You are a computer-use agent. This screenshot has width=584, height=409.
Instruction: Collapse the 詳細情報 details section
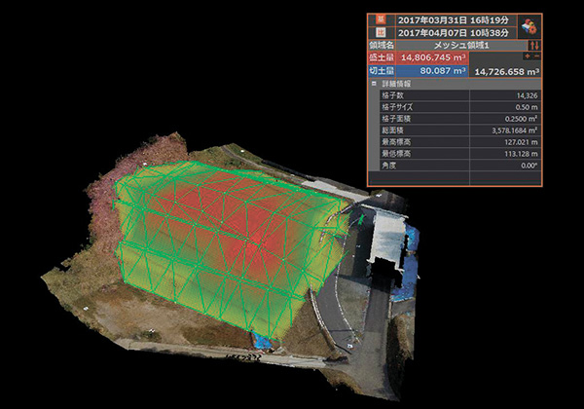374,84
